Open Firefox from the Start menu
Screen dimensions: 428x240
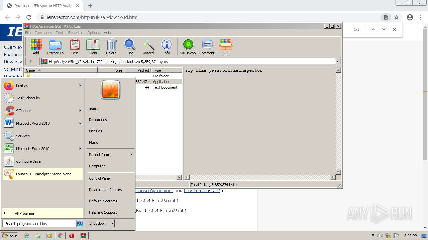(x=42, y=85)
